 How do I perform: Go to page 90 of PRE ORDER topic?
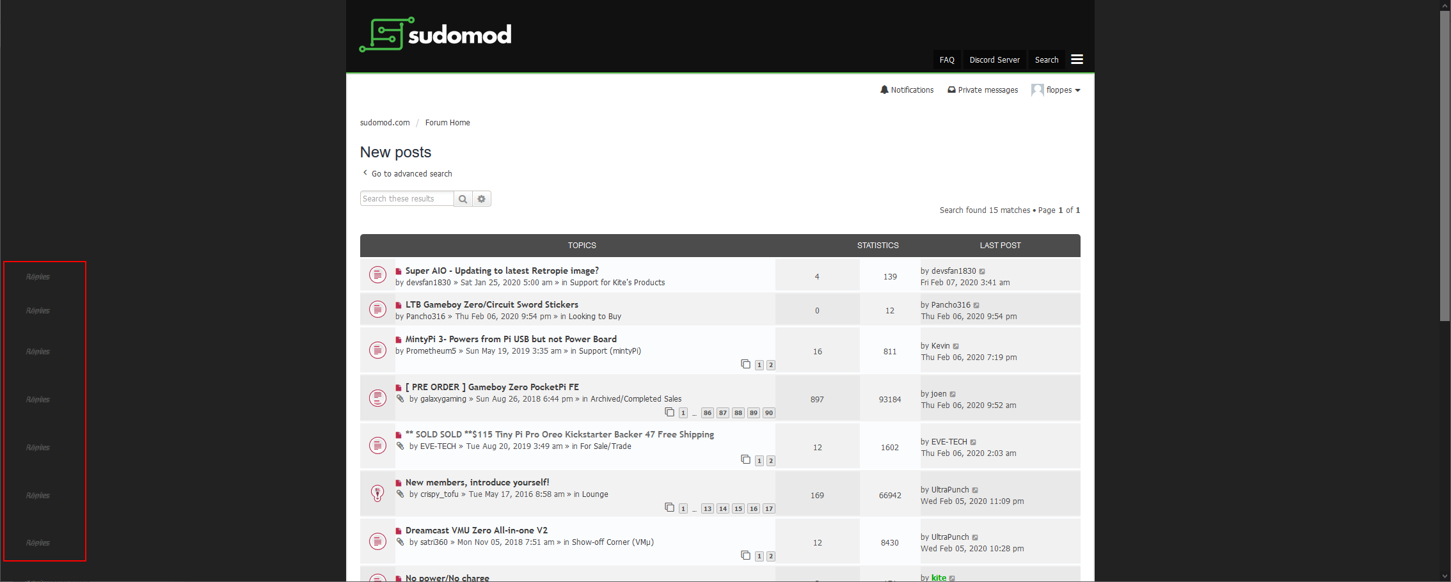[769, 413]
